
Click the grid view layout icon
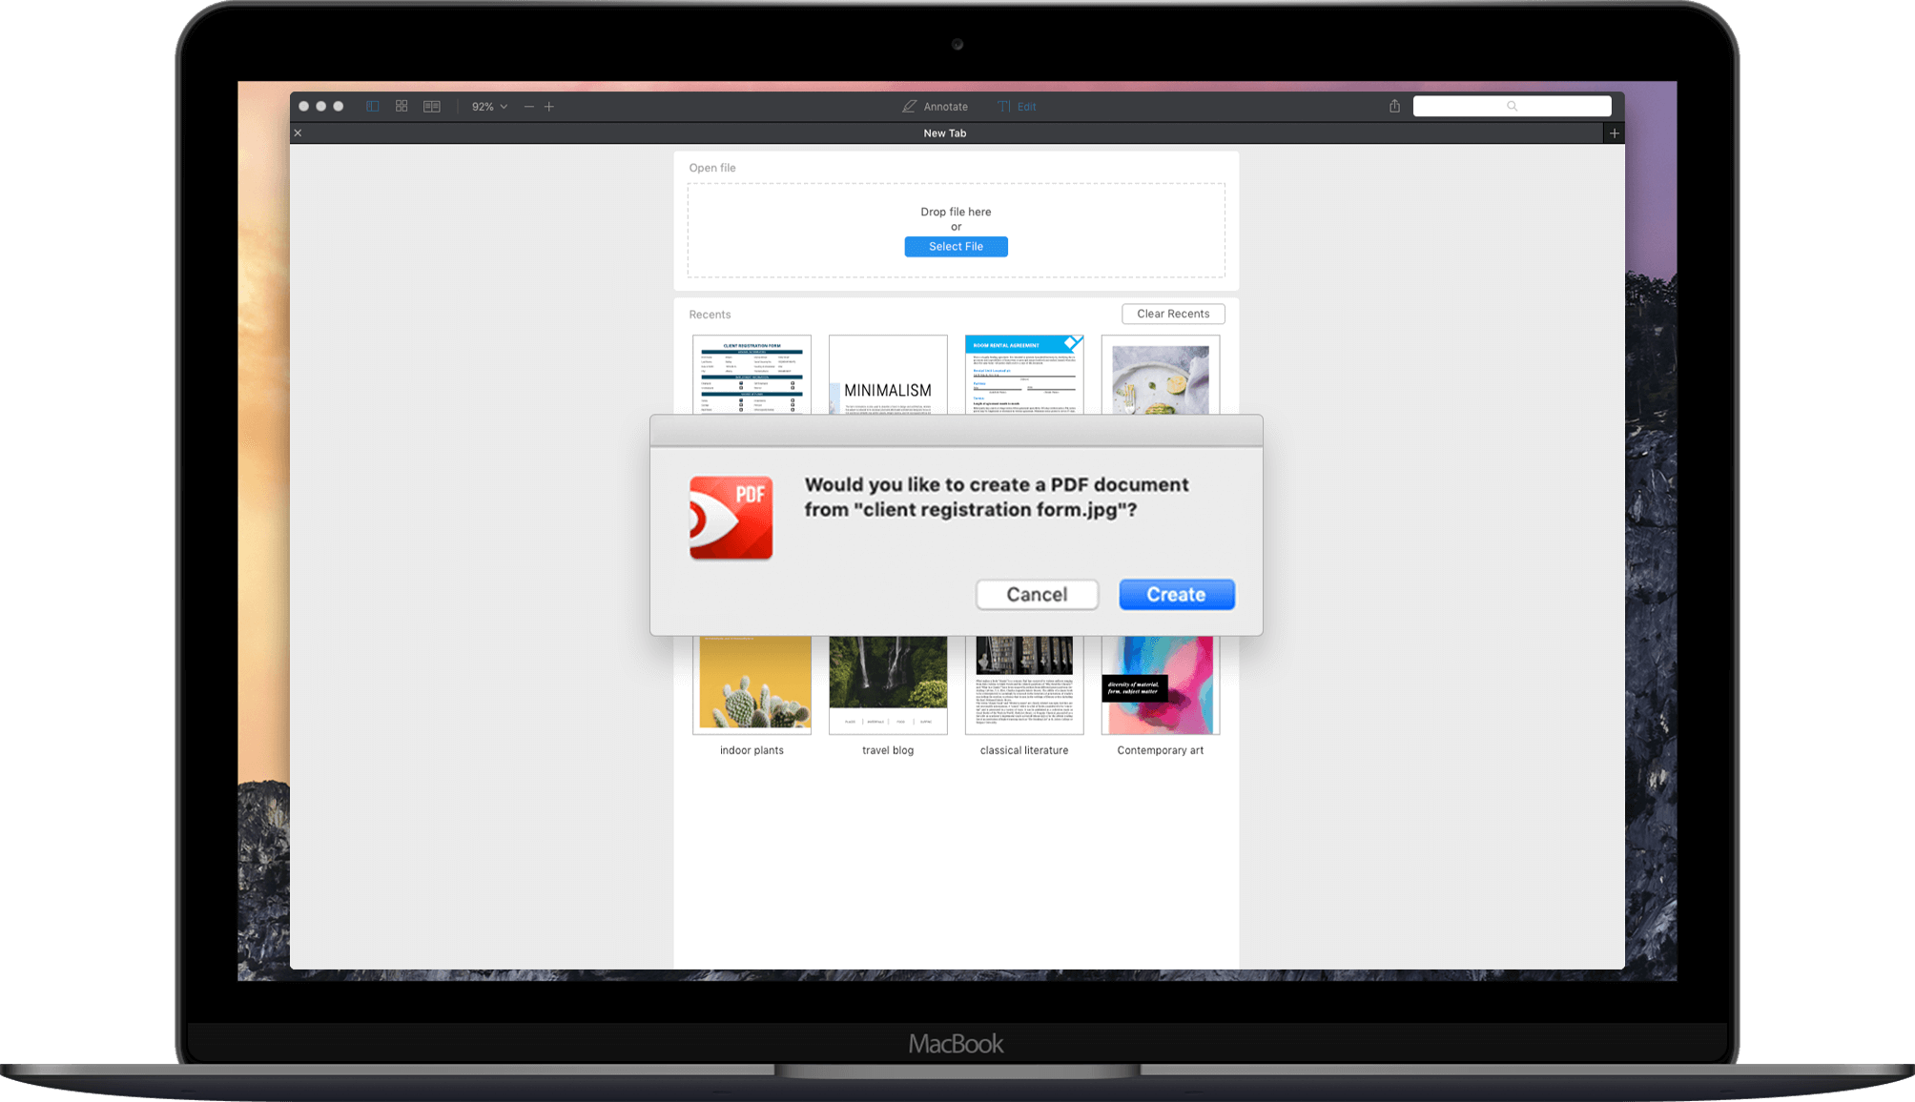point(402,107)
